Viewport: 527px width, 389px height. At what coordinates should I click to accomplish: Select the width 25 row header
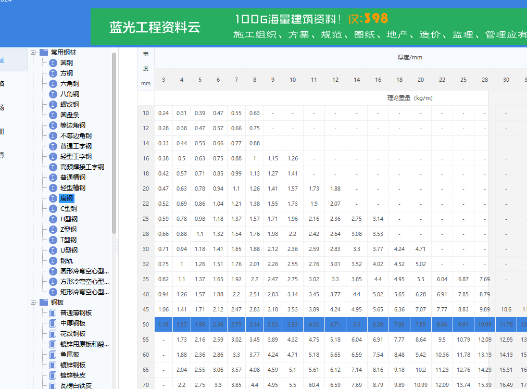coord(145,219)
